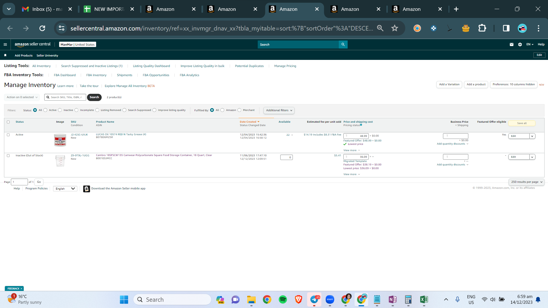The image size is (548, 308).
Task: Click the Seller Central search magnifier button
Action: click(343, 44)
